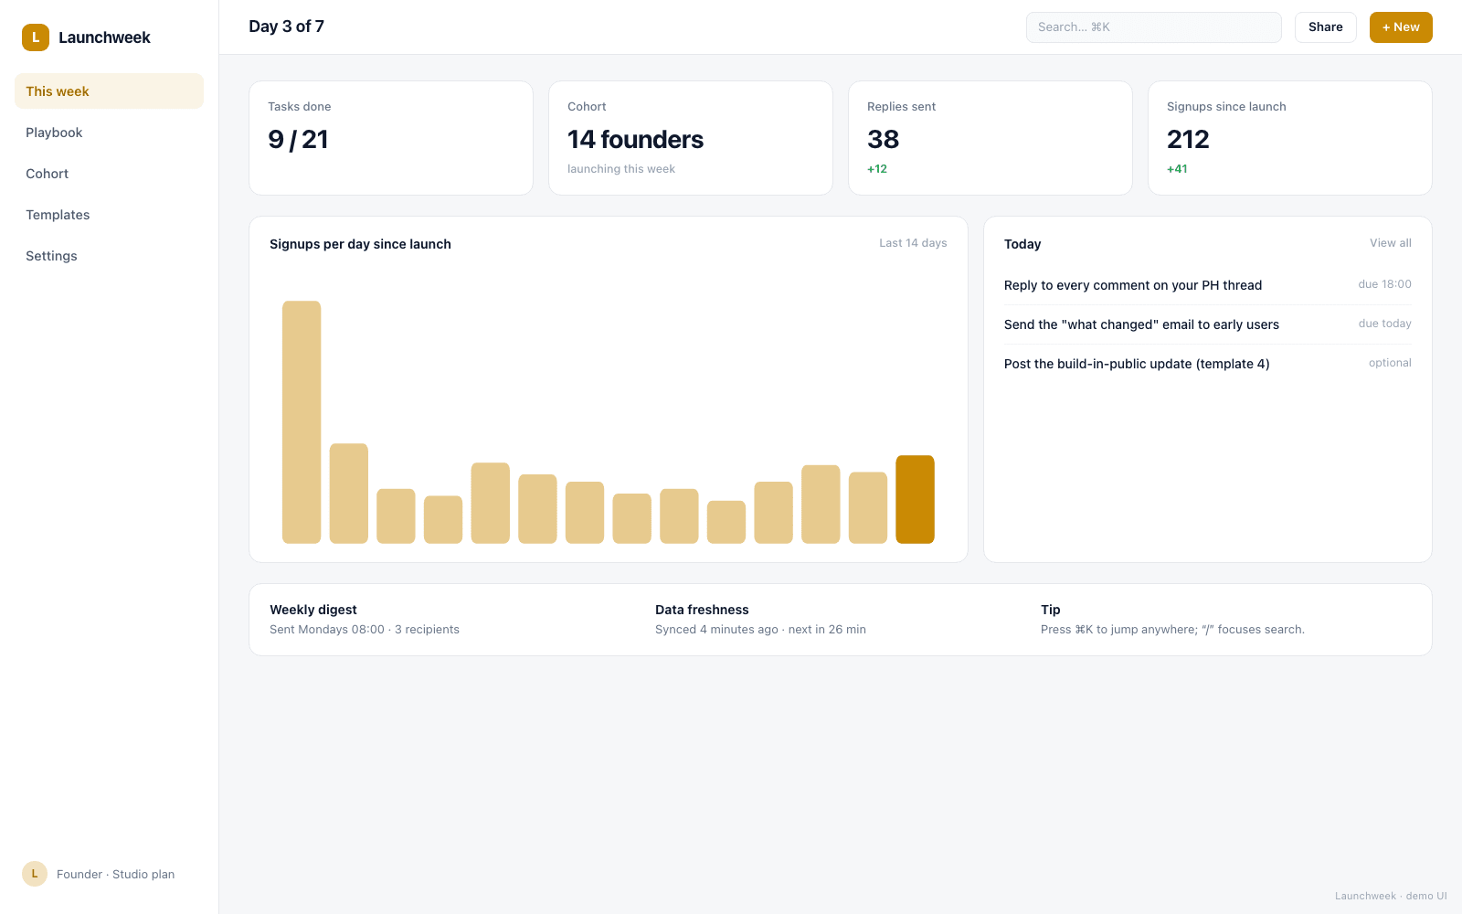Click the "+41" signups change value
Screen dimensions: 1462x914
(1177, 169)
